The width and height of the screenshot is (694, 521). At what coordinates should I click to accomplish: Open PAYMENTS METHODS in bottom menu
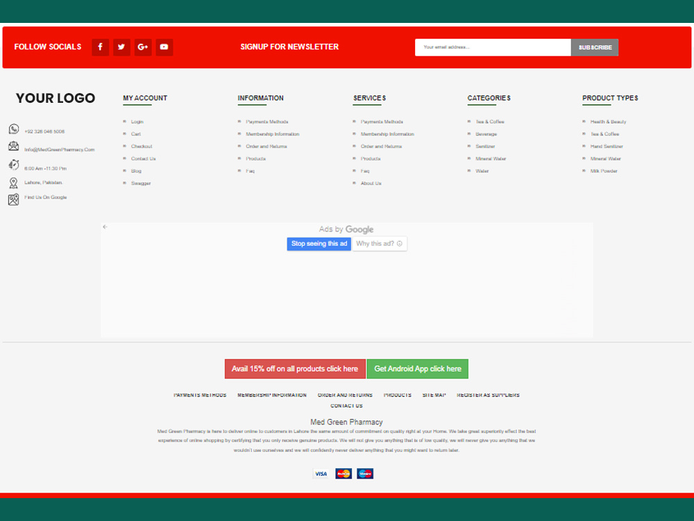pyautogui.click(x=200, y=395)
